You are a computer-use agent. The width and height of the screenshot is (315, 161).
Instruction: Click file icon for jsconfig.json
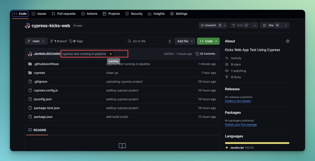coord(30,99)
